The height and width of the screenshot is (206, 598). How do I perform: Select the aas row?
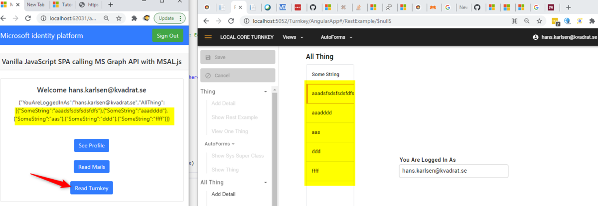pos(330,132)
